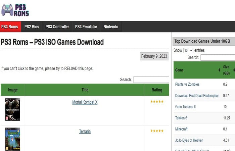The height and width of the screenshot is (151, 235).
Task: Click Mortal Kombat X star rating
Action: click(157, 102)
